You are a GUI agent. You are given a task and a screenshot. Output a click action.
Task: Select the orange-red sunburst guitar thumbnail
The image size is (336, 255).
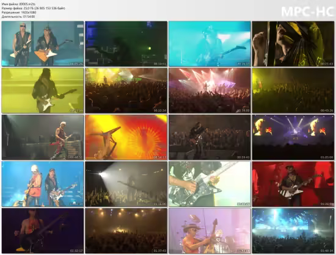pos(126,137)
